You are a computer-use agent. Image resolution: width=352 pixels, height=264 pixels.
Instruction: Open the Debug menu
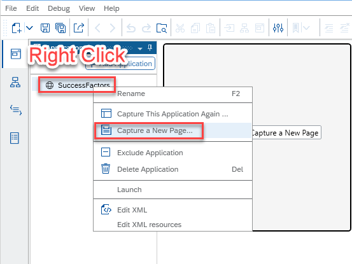59,8
